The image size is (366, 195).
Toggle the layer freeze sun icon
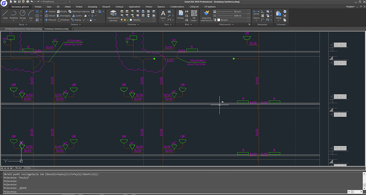[x=125, y=20]
